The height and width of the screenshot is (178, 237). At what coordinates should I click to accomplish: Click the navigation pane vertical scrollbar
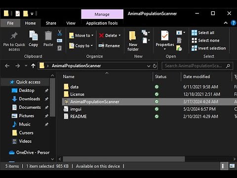click(x=52, y=97)
